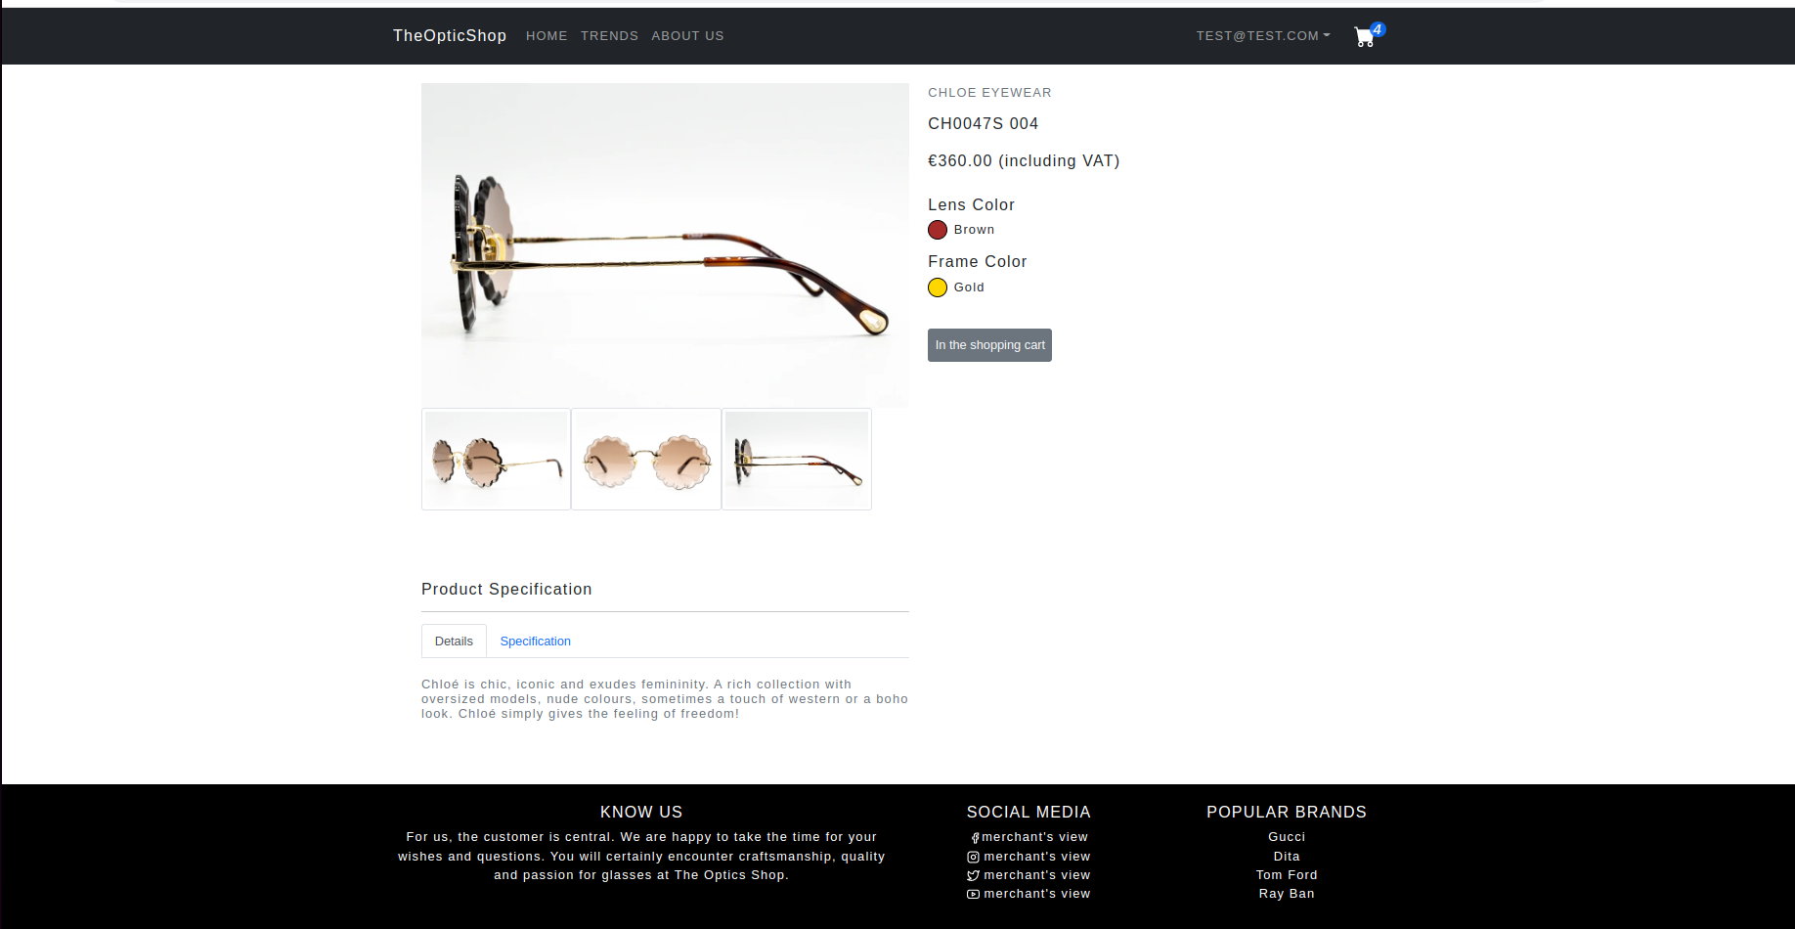Image resolution: width=1795 pixels, height=929 pixels.
Task: Open the shopping cart icon
Action: [x=1365, y=37]
